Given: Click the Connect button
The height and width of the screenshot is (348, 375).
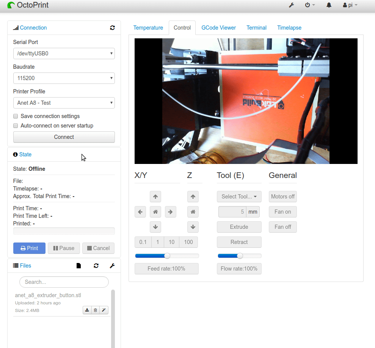Looking at the screenshot, I should pyautogui.click(x=64, y=137).
